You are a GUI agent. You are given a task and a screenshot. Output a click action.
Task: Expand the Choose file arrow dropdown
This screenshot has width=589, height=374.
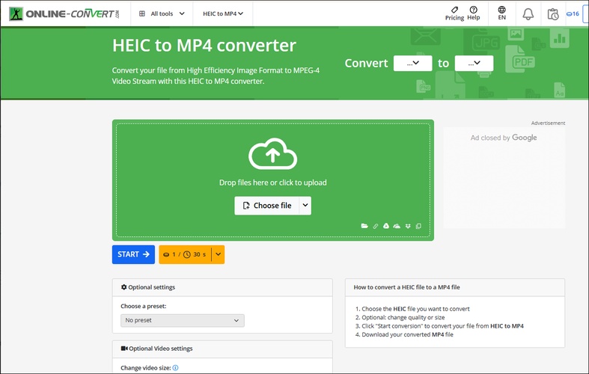click(x=305, y=206)
